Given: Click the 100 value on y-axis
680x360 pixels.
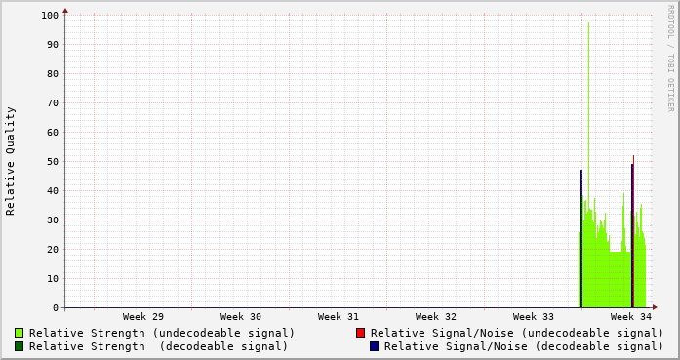Looking at the screenshot, I should click(x=50, y=16).
